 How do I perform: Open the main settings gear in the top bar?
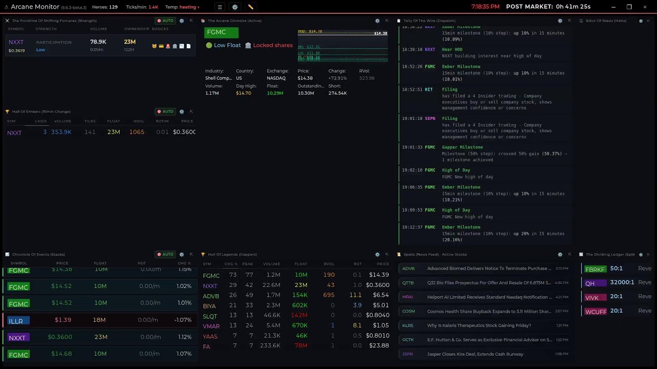pos(235,7)
